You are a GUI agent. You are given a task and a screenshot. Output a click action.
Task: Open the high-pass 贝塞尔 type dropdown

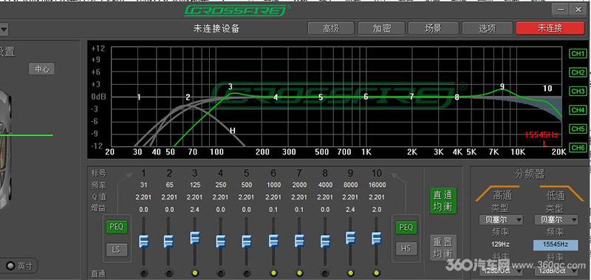pyautogui.click(x=501, y=219)
